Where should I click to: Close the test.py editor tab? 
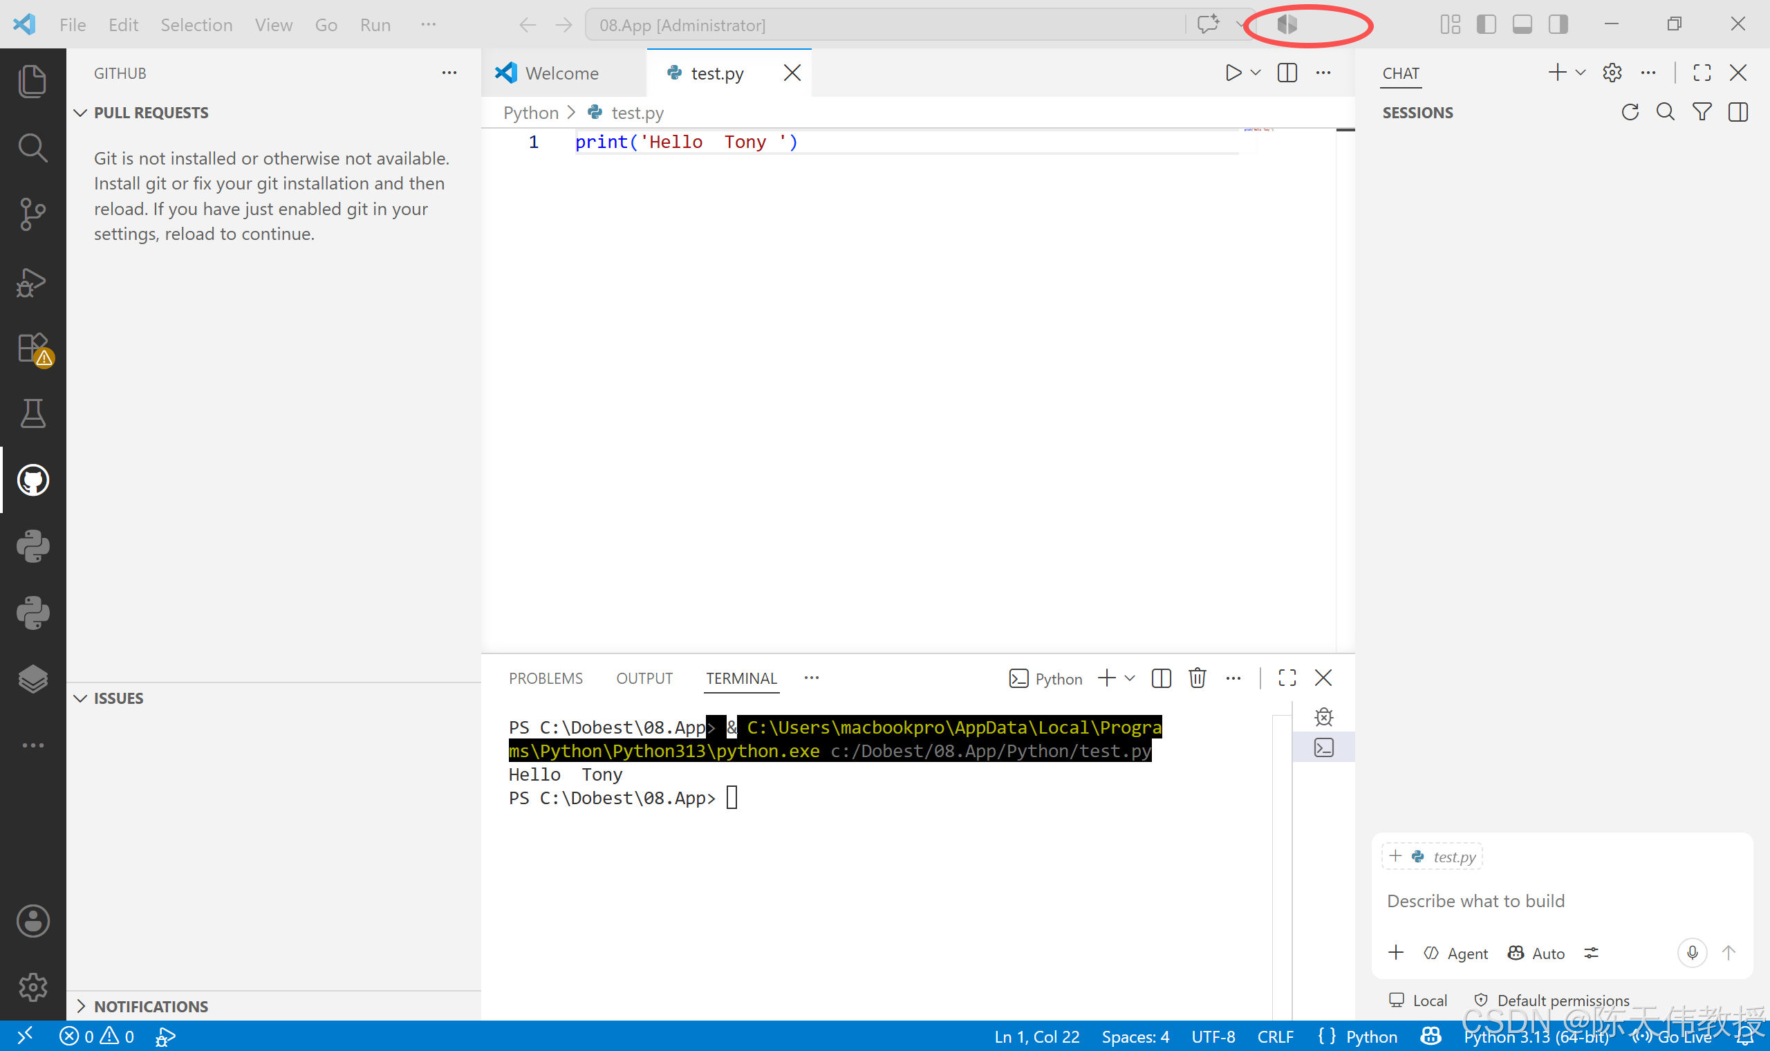click(x=792, y=73)
